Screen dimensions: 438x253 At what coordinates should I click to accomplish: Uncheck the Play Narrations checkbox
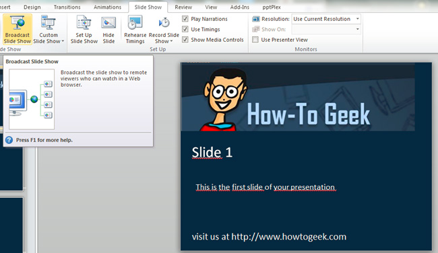pyautogui.click(x=185, y=19)
